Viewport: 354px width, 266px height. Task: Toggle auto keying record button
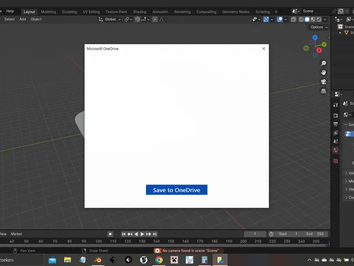tap(110, 234)
